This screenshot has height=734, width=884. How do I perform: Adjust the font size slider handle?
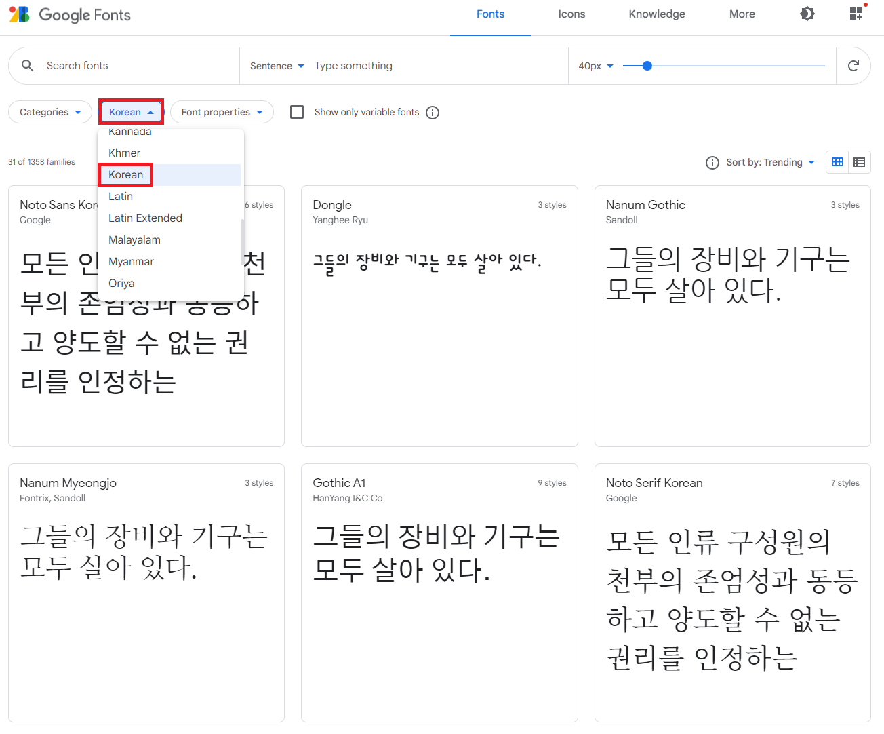tap(647, 66)
